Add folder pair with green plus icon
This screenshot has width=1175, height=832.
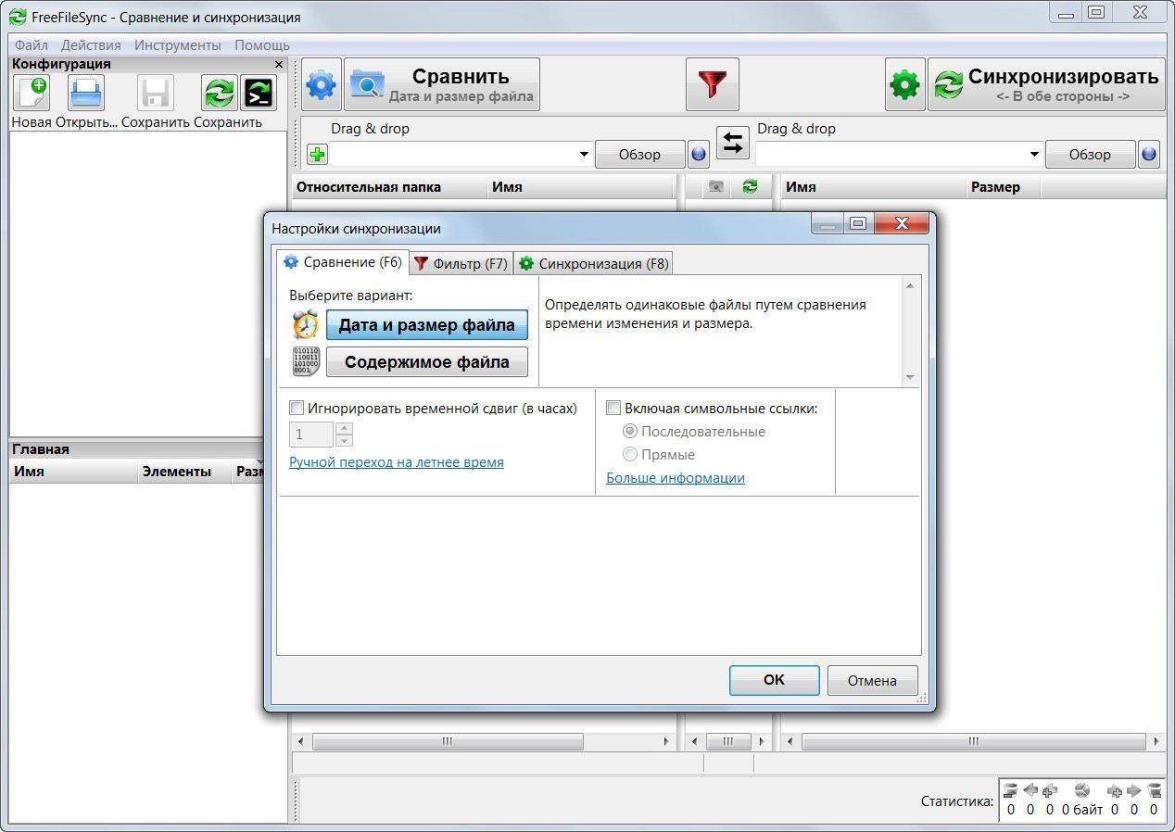click(x=317, y=155)
